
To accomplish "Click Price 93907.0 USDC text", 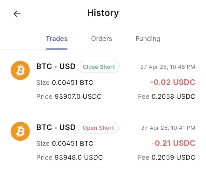I will pos(69,96).
